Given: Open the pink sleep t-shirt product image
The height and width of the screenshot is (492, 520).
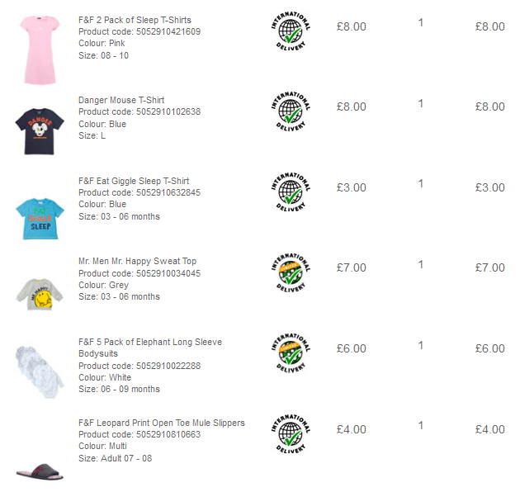Looking at the screenshot, I should click(40, 50).
